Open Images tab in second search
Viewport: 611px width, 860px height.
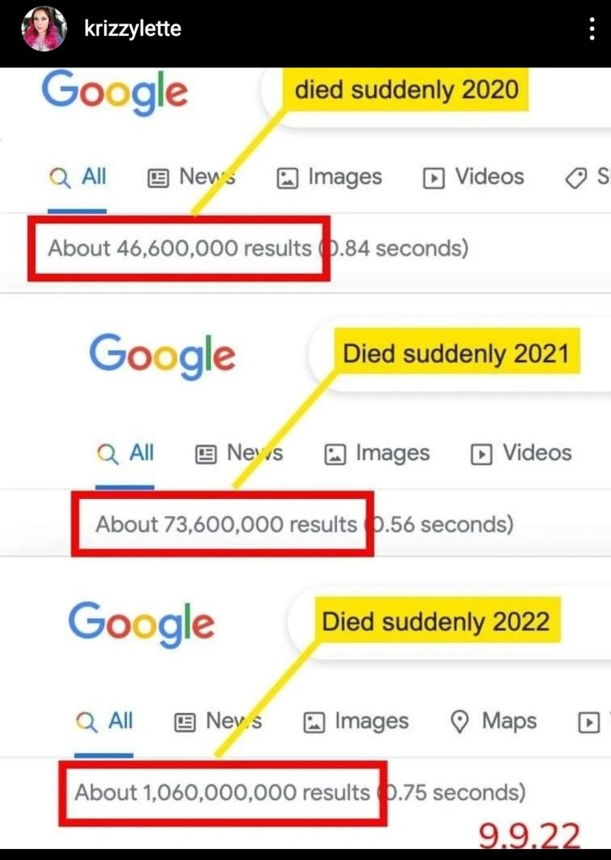377,454
